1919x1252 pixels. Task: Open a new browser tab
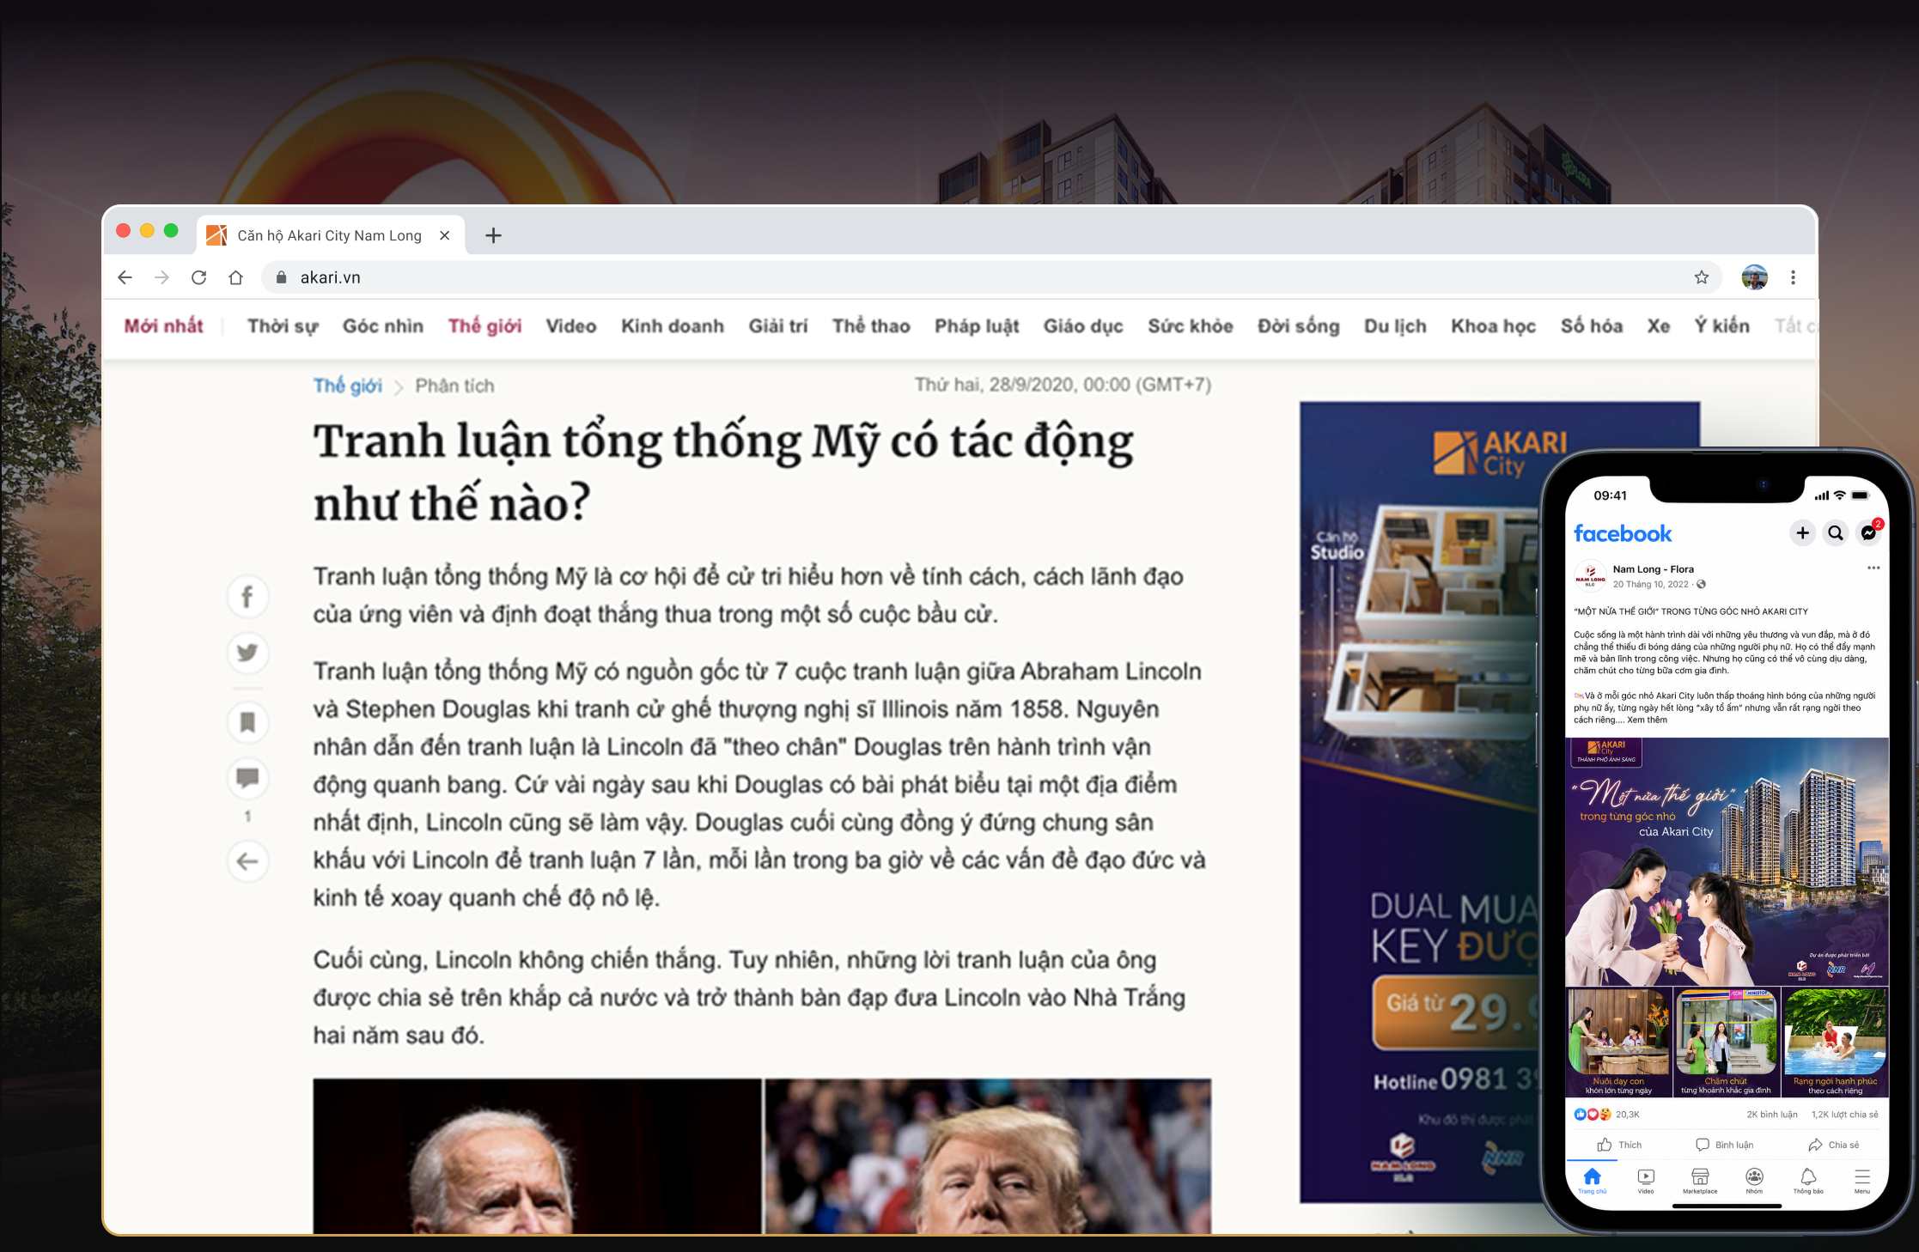click(x=493, y=235)
